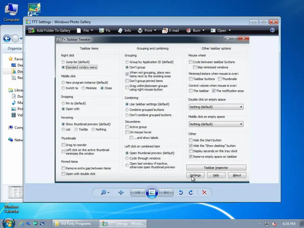Image resolution: width=304 pixels, height=228 pixels.
Task: Click the Back arrow in Explorer window
Action: point(7,38)
